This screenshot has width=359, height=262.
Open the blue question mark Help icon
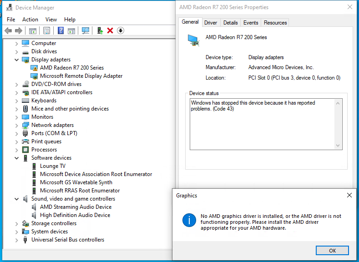click(61, 30)
